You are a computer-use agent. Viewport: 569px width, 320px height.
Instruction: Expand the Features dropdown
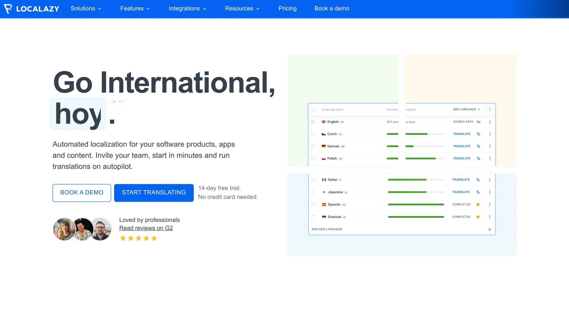[135, 9]
